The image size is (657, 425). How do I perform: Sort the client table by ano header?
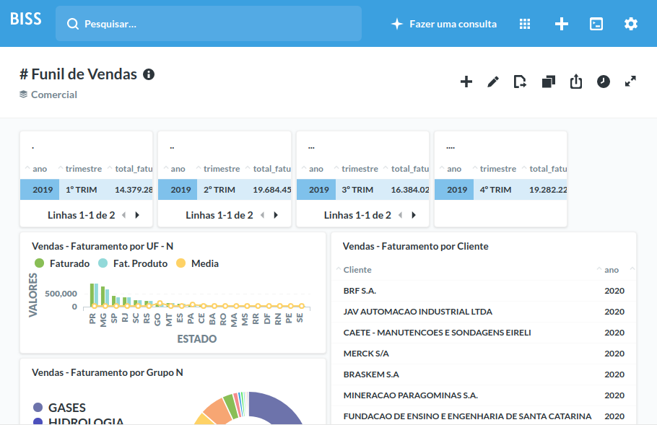click(x=612, y=270)
